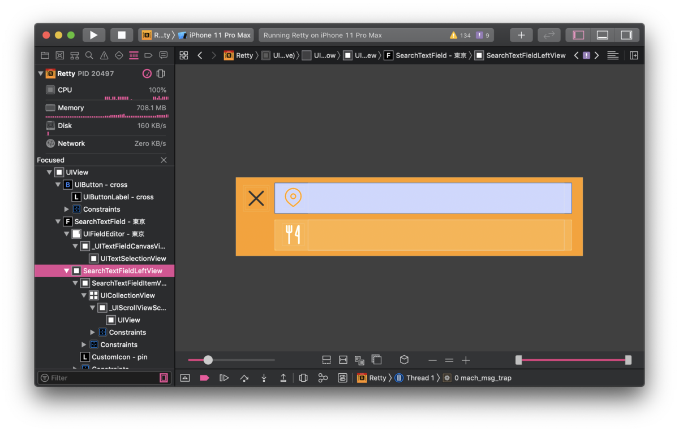Choose the iPhone 11 Pro Max destination
Image resolution: width=679 pixels, height=432 pixels.
coord(214,35)
